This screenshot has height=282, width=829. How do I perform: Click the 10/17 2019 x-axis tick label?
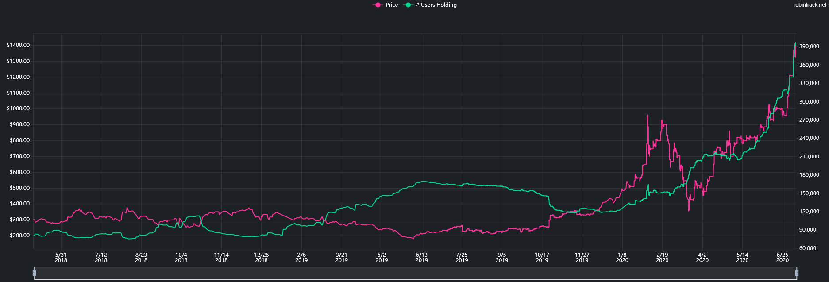click(x=542, y=257)
